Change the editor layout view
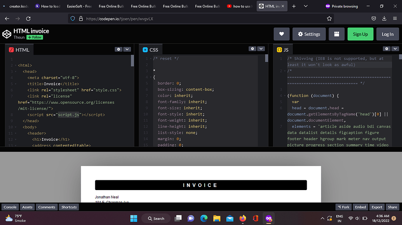The height and width of the screenshot is (225, 402). point(337,34)
